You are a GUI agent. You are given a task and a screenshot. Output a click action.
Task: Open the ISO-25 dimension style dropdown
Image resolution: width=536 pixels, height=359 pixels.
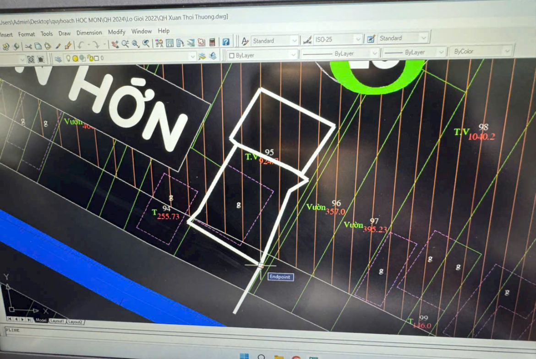pos(358,39)
